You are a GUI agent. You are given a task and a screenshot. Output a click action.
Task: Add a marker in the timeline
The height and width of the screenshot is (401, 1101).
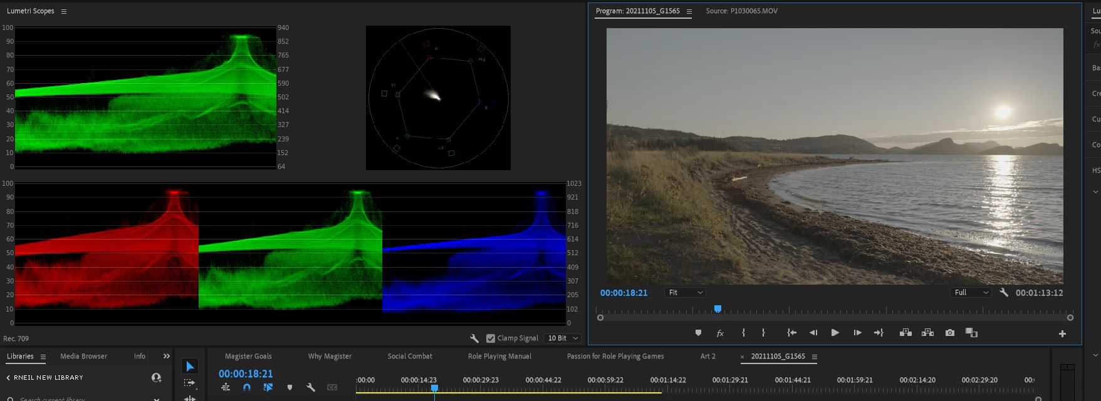pyautogui.click(x=290, y=388)
